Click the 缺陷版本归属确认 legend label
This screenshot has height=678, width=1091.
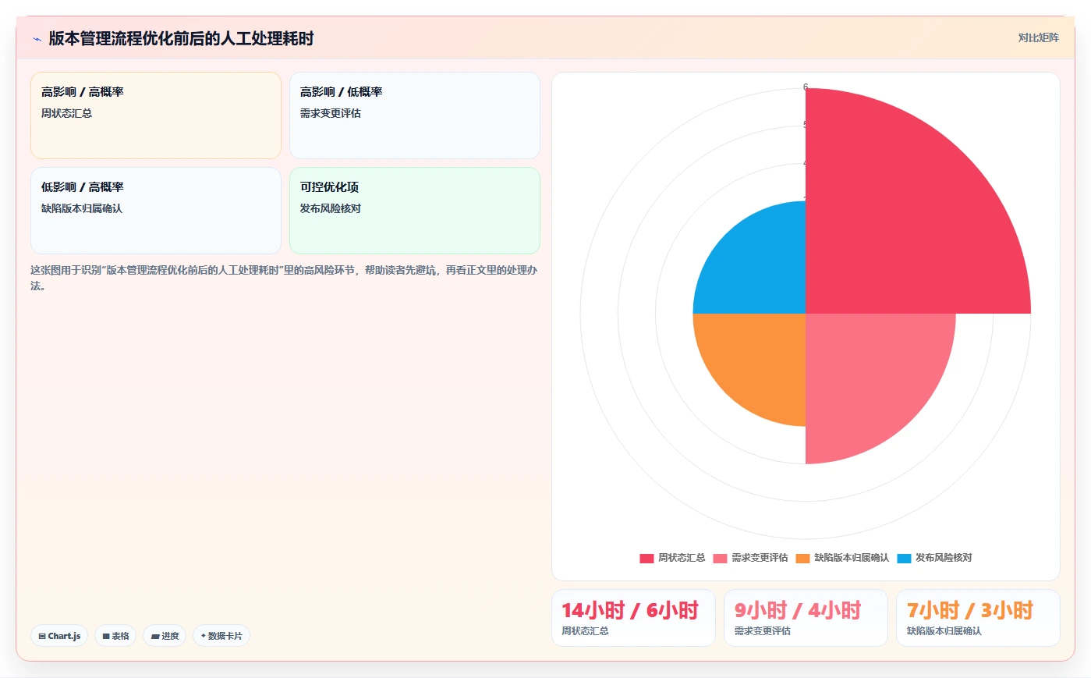852,558
